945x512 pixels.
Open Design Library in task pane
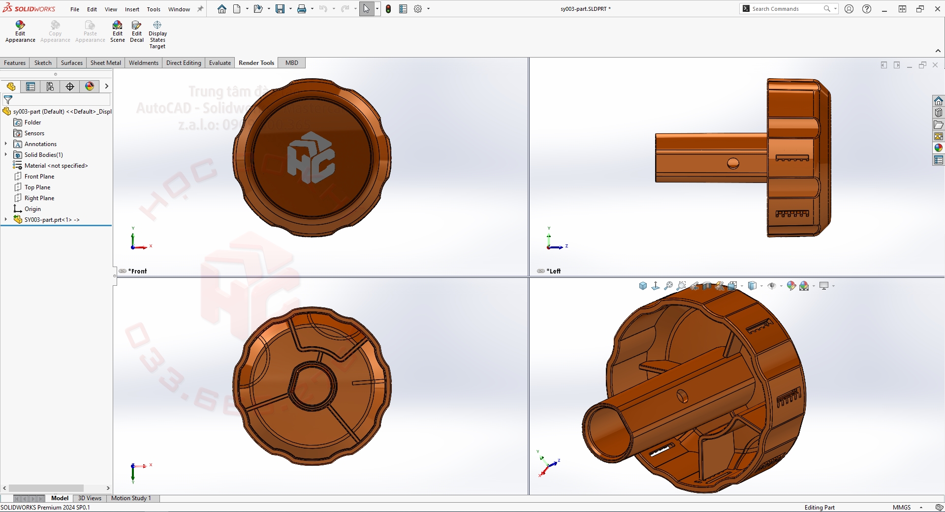click(939, 113)
